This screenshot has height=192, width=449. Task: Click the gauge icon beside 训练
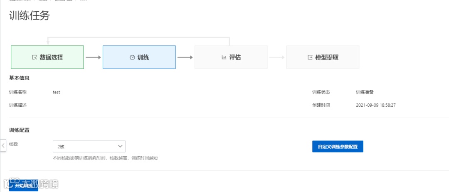pyautogui.click(x=132, y=57)
